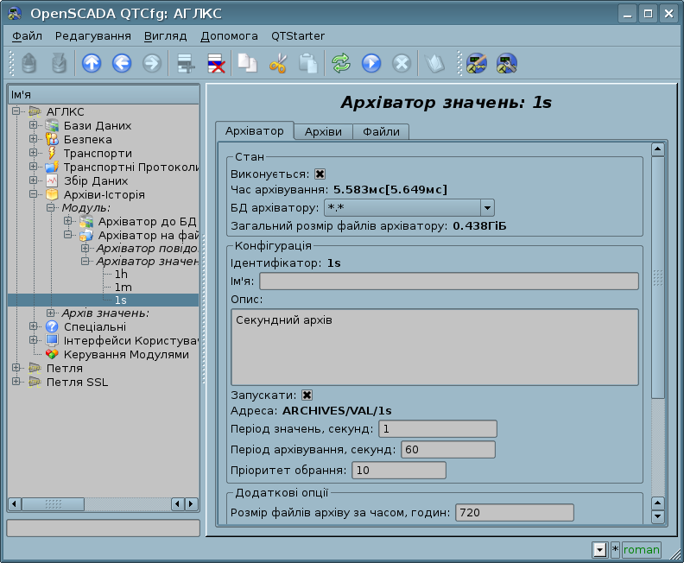
Task: Expand the Петля SSL tree node
Action: (x=16, y=382)
